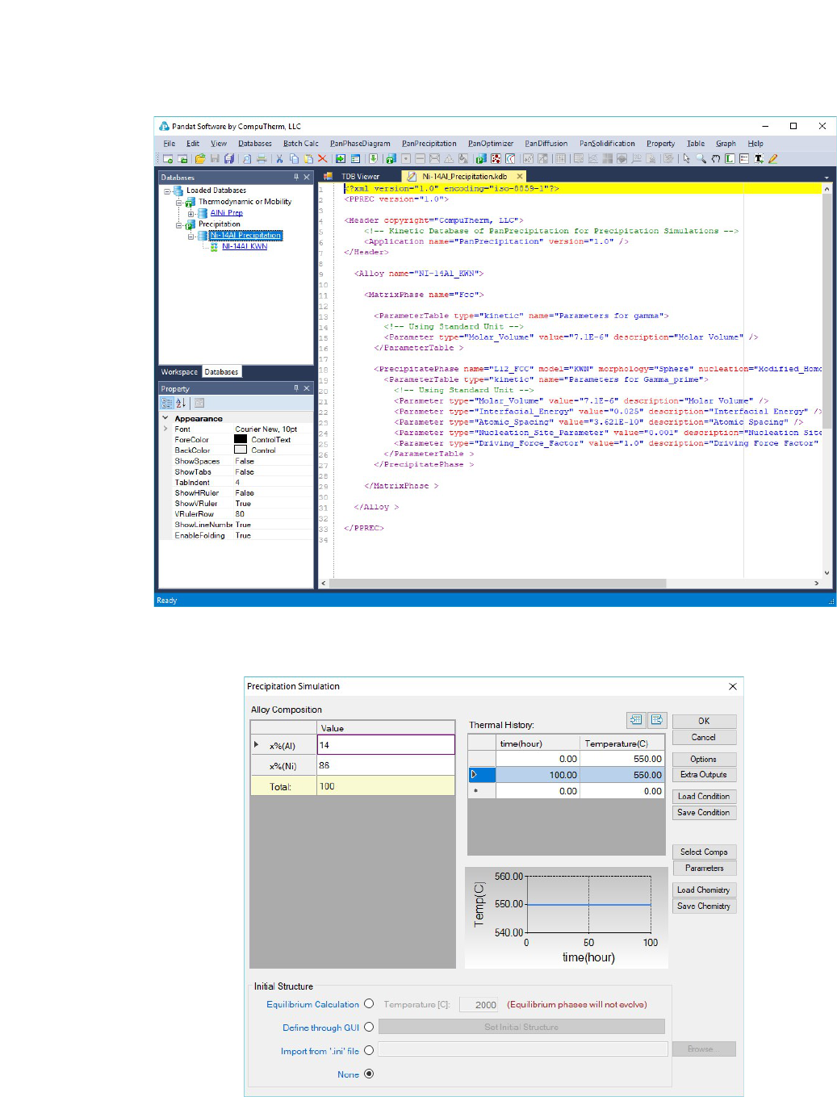Screen dimensions: 837x1097
Task: Click the 100.00 time(hour) cell
Action: 538,775
